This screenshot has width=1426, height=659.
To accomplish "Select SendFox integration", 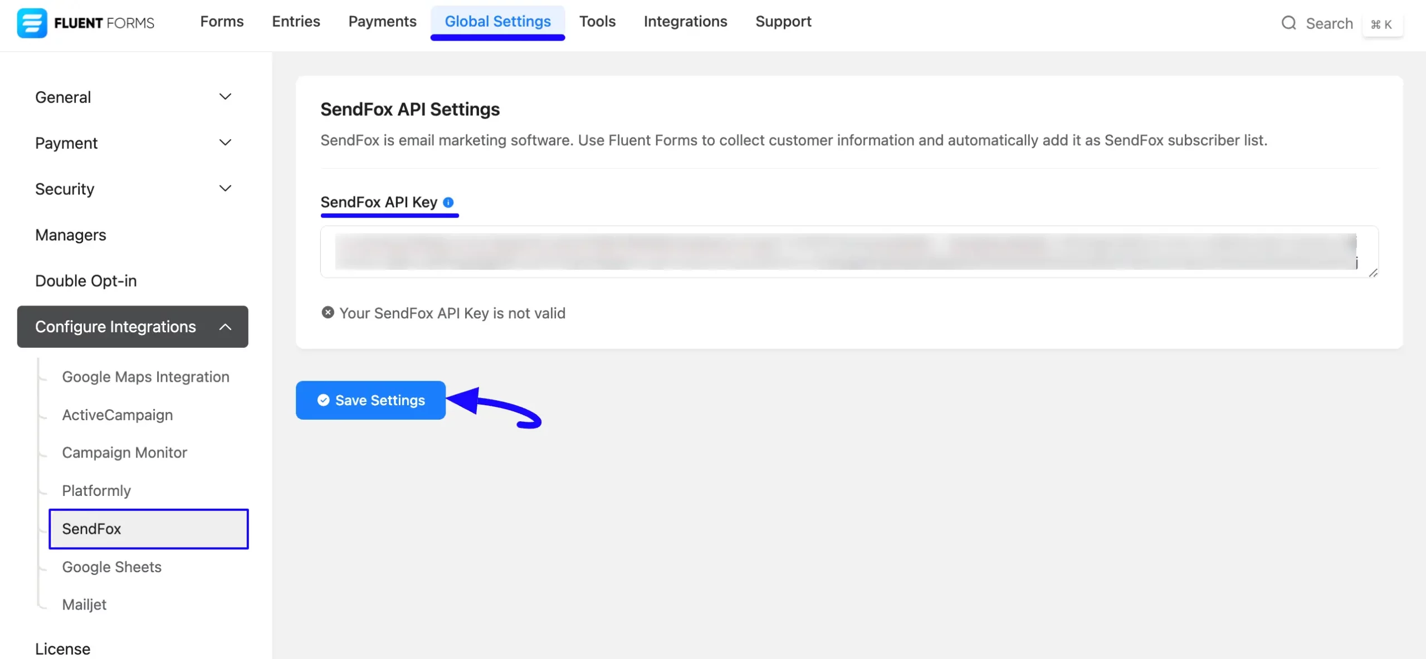I will click(x=149, y=529).
